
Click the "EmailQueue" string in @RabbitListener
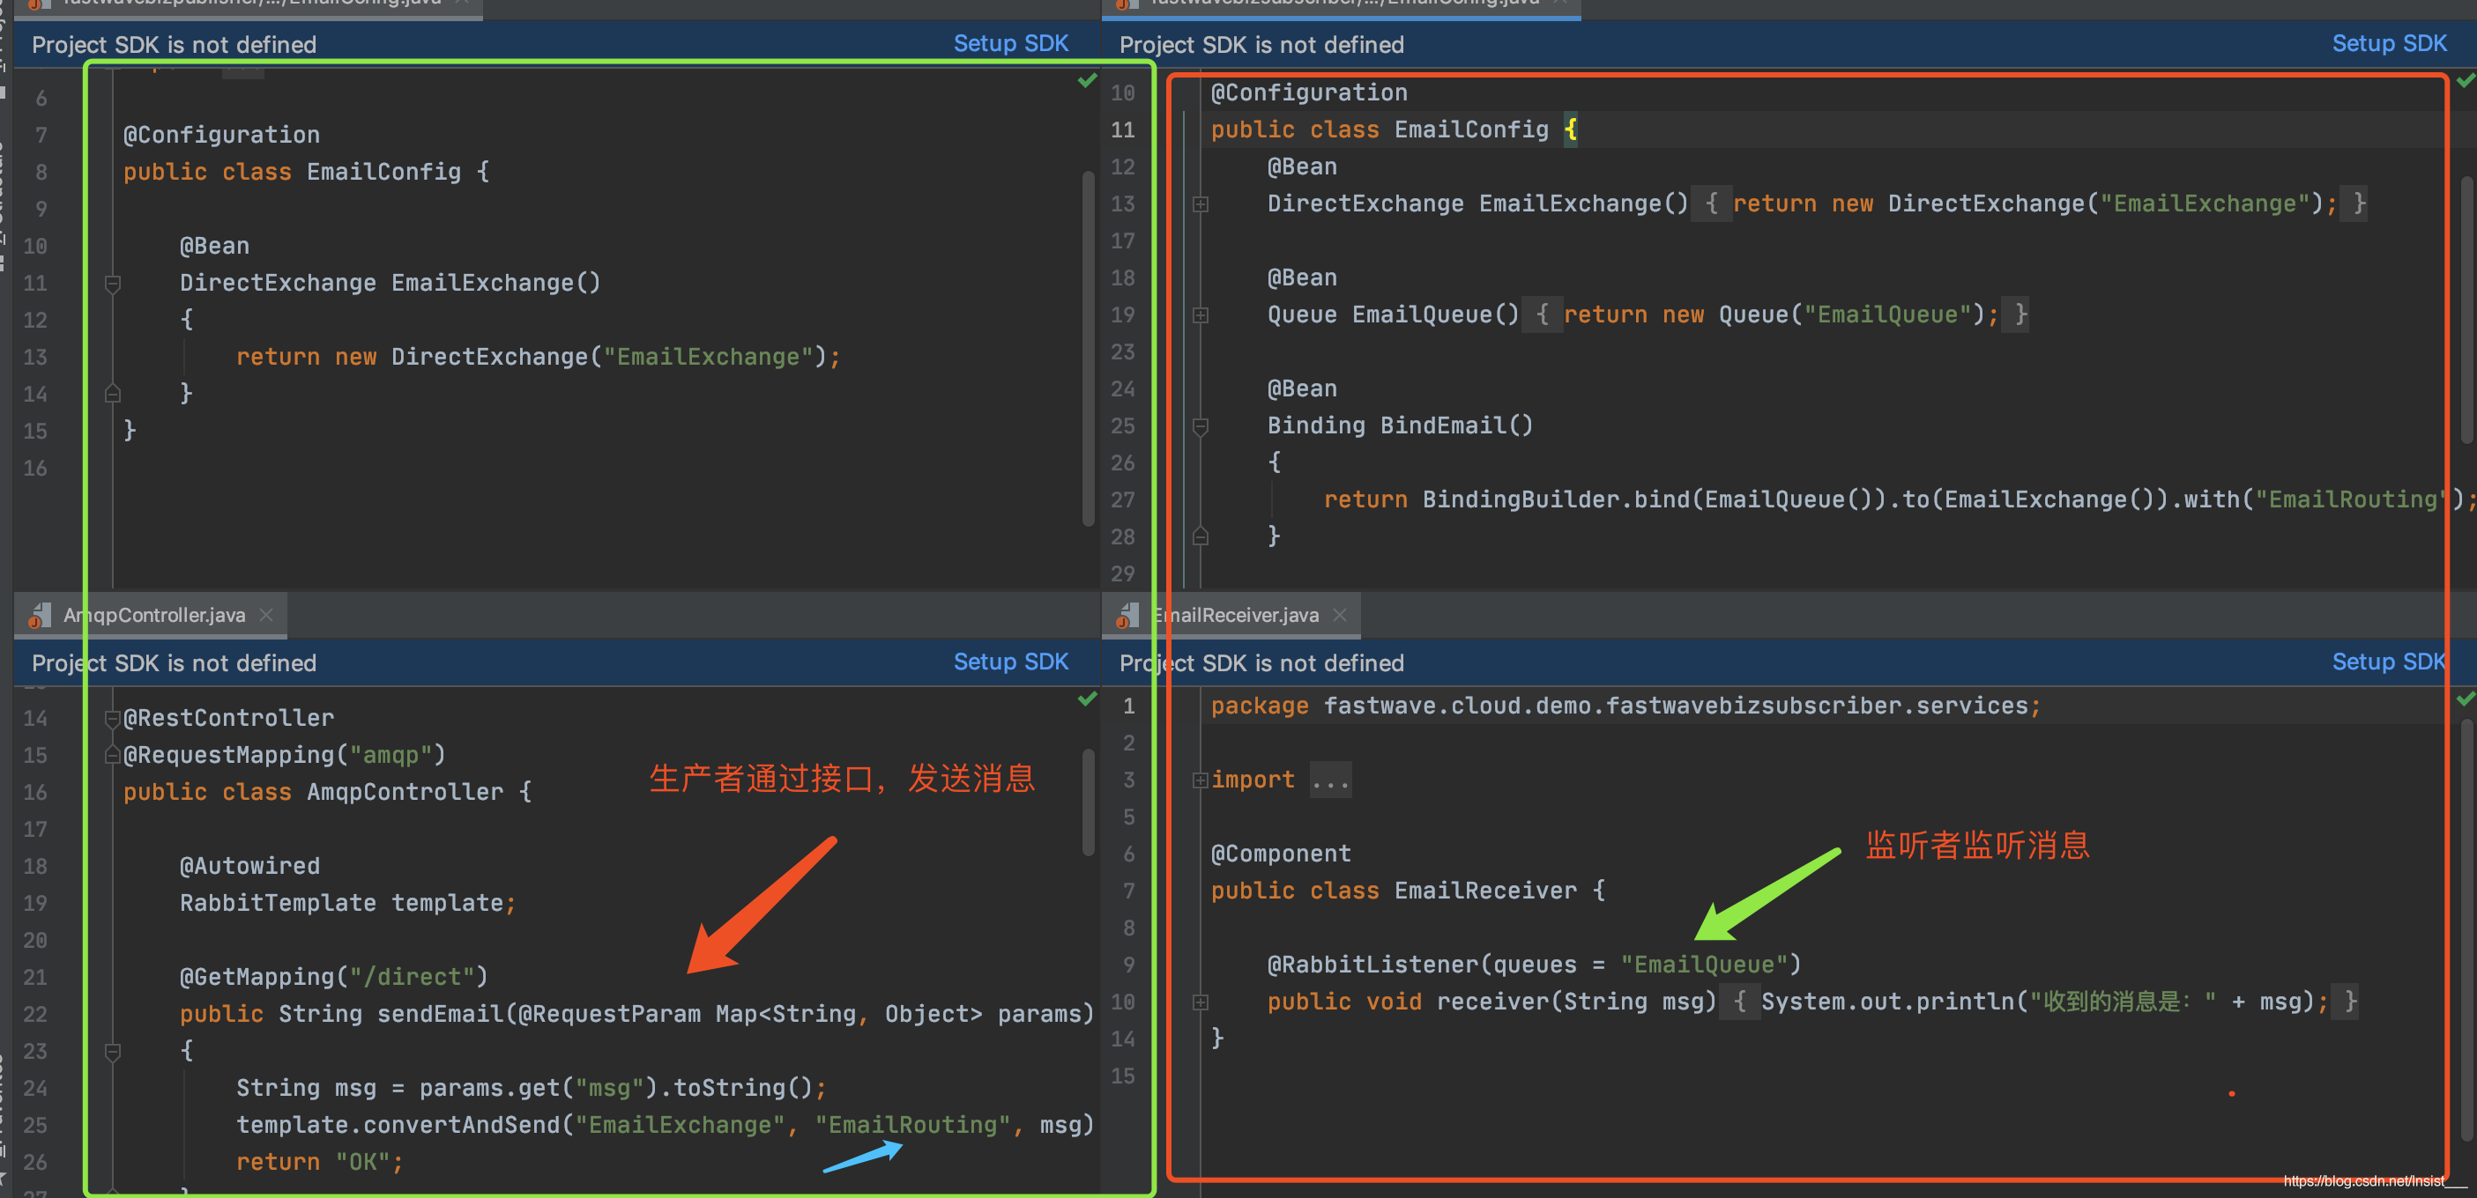(1704, 965)
